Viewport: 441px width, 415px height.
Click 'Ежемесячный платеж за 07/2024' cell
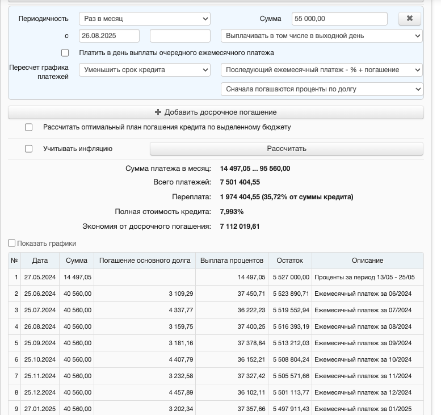point(368,310)
